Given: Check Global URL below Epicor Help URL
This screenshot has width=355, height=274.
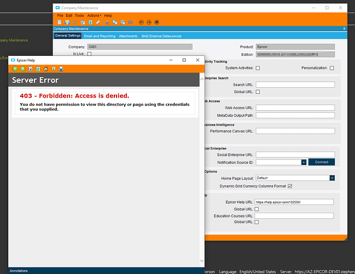Looking at the screenshot, I should (x=257, y=209).
